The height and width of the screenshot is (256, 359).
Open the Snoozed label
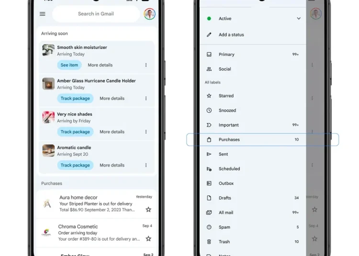(x=227, y=110)
